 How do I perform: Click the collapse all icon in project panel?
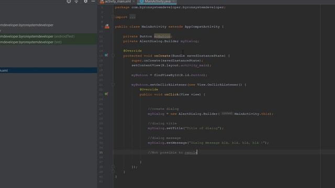pos(76,2)
